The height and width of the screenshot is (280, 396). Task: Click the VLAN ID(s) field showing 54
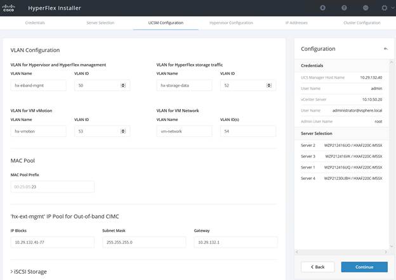pos(248,131)
